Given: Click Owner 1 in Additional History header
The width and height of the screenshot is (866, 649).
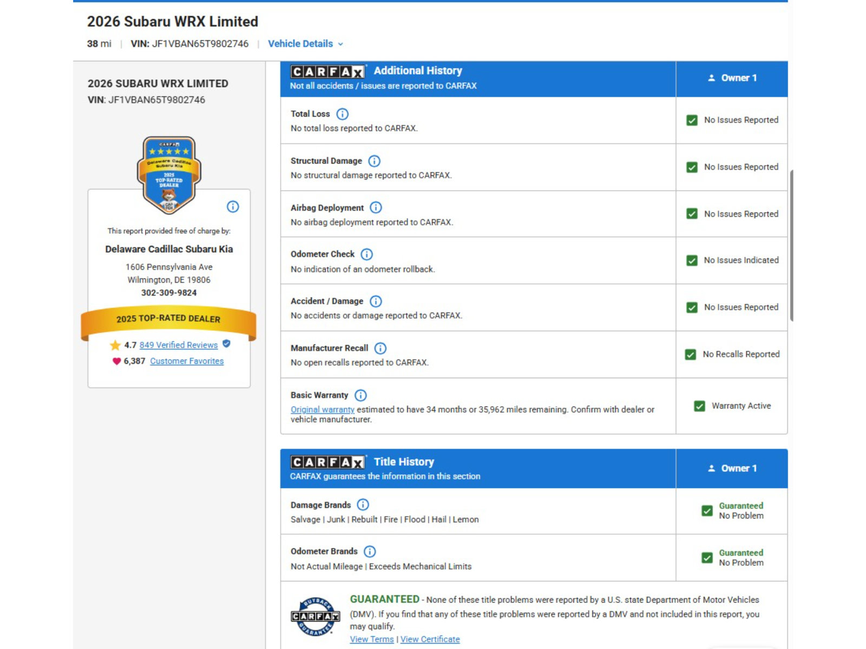Looking at the screenshot, I should coord(732,78).
